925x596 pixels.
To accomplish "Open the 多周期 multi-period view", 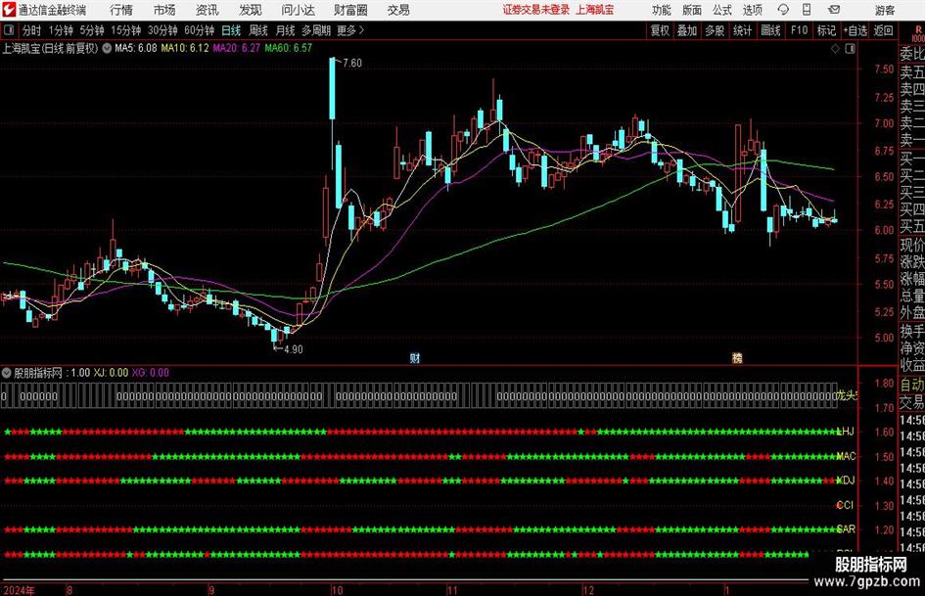I will click(316, 30).
